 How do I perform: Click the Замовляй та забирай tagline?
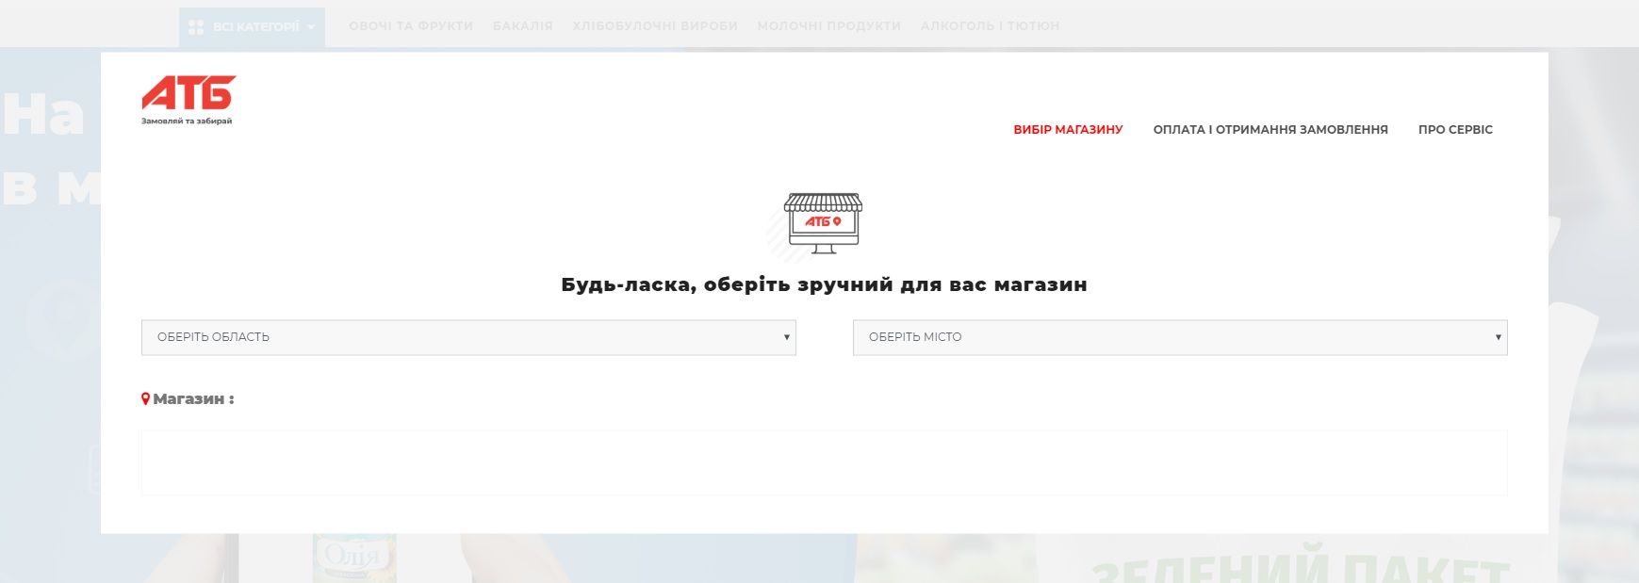pyautogui.click(x=187, y=121)
